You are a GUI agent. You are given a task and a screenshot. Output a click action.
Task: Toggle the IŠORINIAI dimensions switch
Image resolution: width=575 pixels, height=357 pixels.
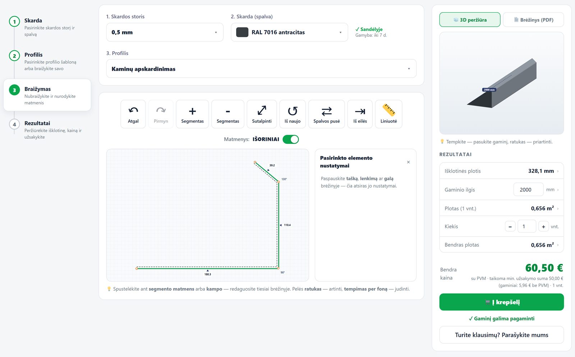pyautogui.click(x=291, y=139)
